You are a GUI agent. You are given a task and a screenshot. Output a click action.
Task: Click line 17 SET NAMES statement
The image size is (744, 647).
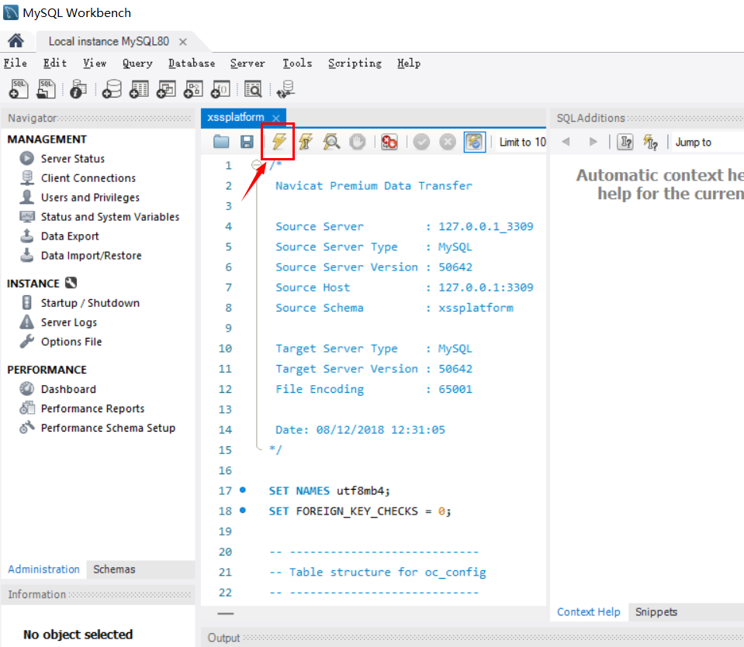pyautogui.click(x=329, y=490)
